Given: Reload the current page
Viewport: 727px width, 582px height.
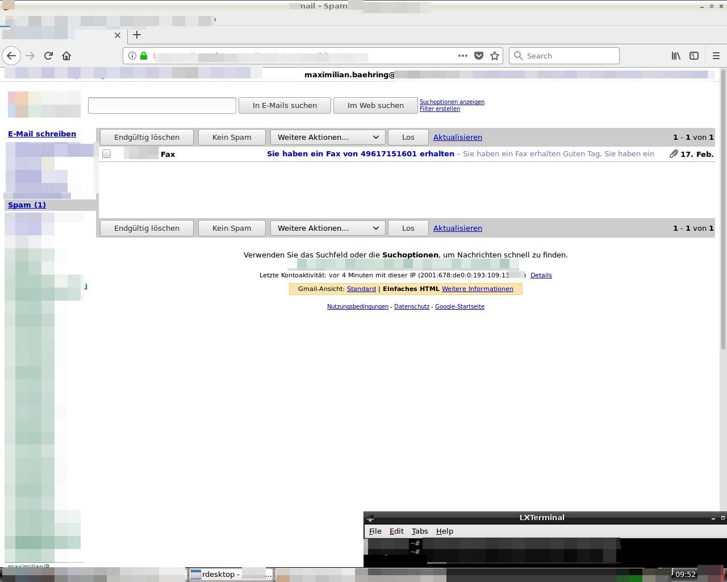Looking at the screenshot, I should 48,56.
